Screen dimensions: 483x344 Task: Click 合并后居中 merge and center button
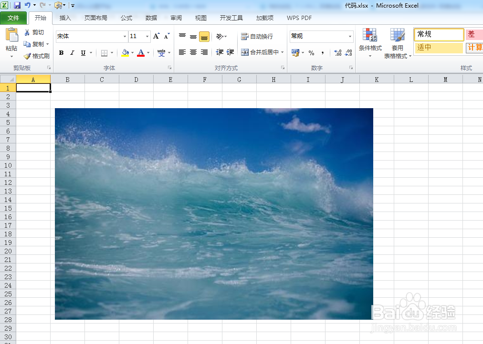[x=260, y=52]
